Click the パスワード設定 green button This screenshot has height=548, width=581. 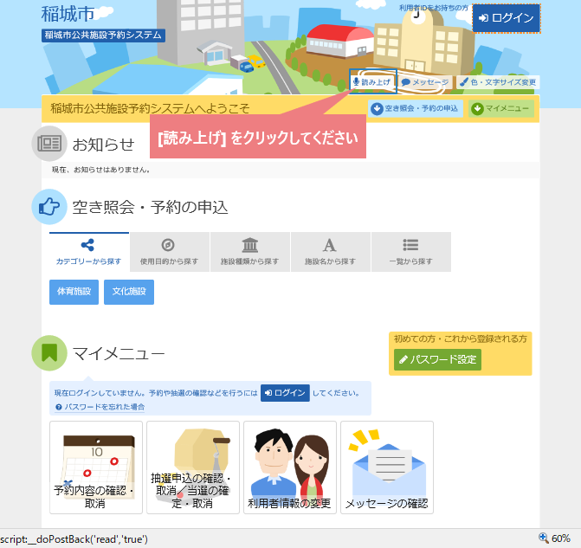click(437, 359)
